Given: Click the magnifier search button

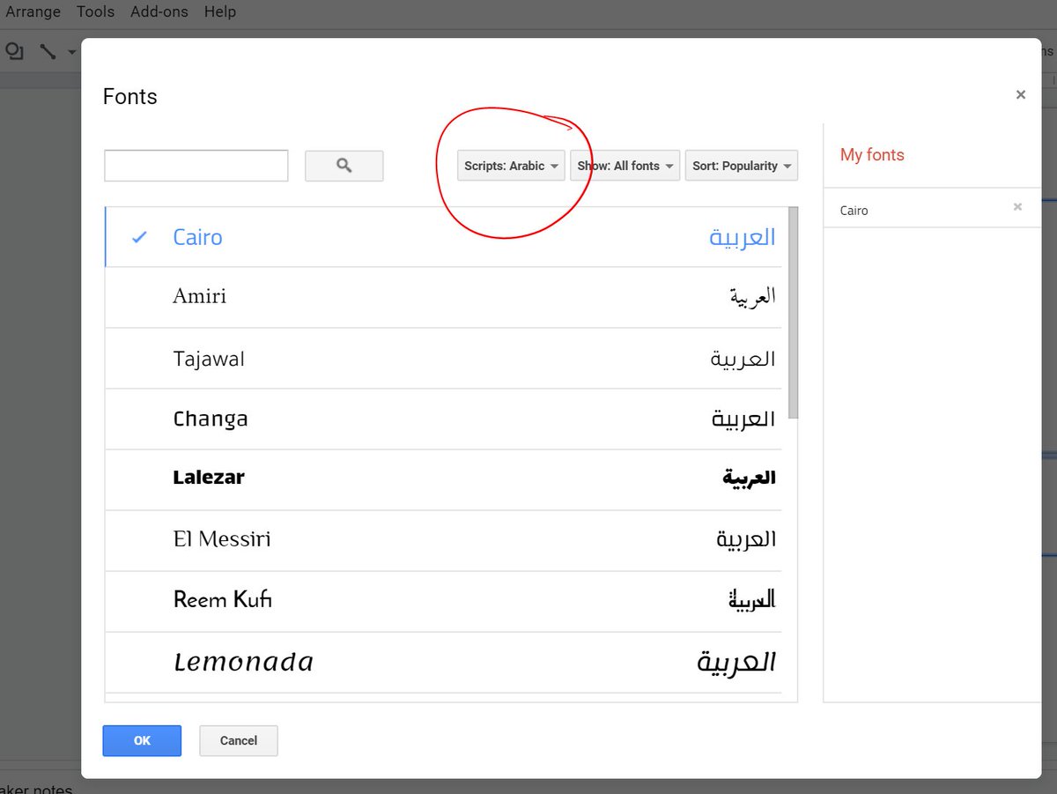Looking at the screenshot, I should pos(344,166).
